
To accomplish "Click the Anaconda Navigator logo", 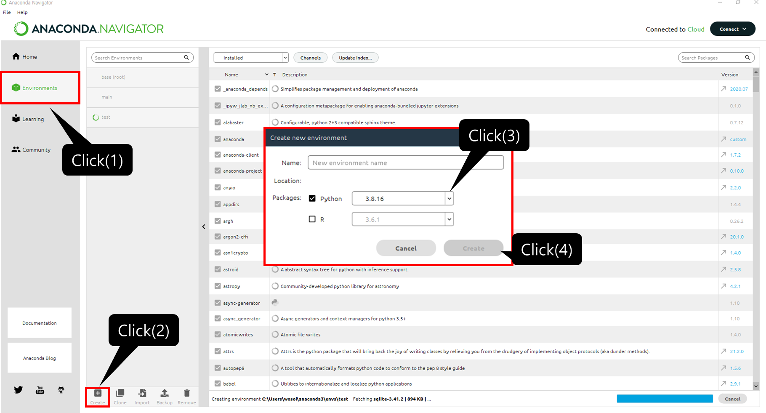I will [x=88, y=29].
